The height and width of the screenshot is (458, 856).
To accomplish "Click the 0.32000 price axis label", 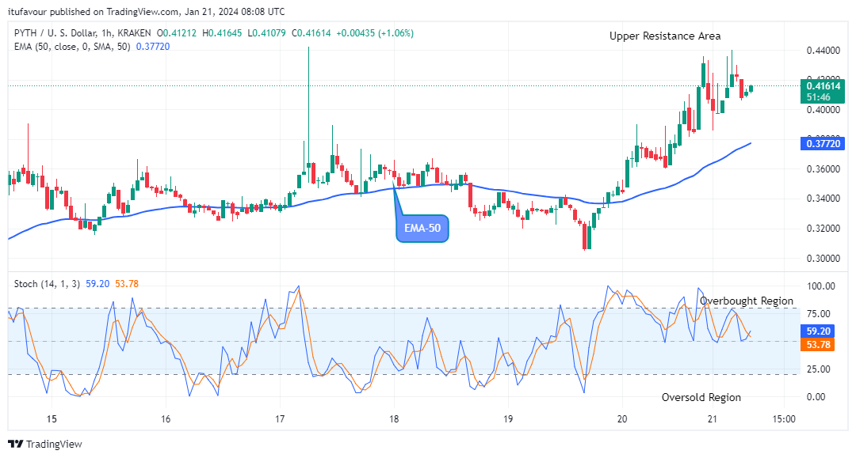I will 824,229.
